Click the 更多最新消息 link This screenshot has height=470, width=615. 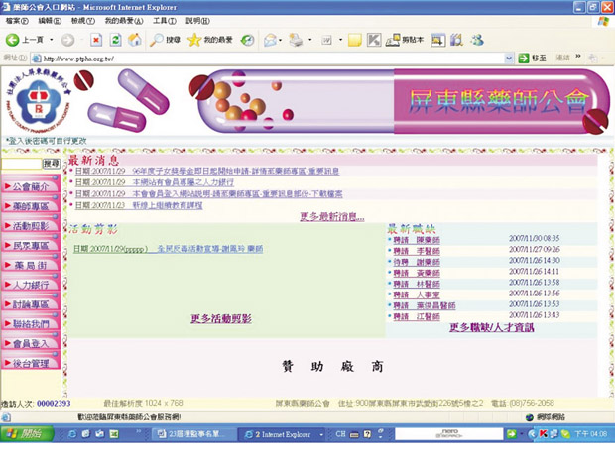pyautogui.click(x=332, y=216)
